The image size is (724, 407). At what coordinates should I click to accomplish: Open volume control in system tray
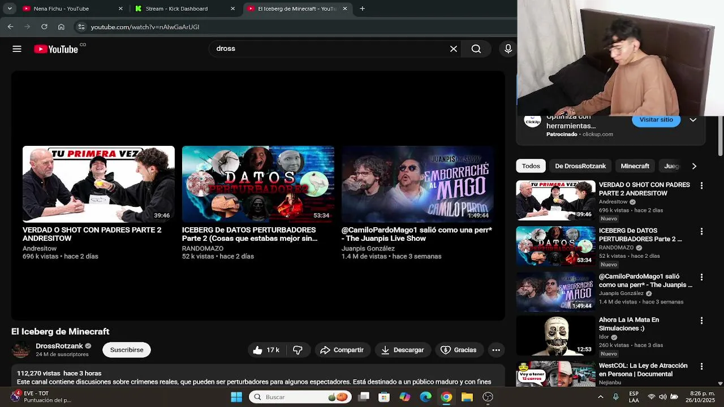[x=662, y=397]
